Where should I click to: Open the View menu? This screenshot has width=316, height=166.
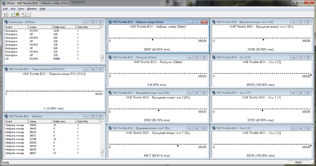(x=21, y=9)
